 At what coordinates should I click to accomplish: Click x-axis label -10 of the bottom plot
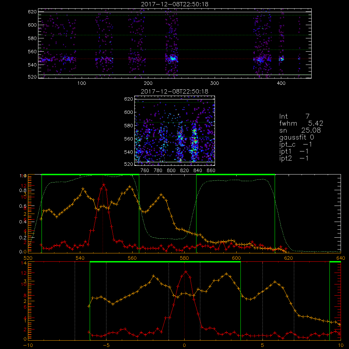28,346
